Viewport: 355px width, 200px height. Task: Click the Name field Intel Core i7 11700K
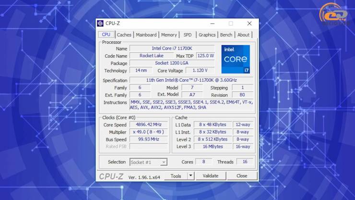(x=172, y=49)
